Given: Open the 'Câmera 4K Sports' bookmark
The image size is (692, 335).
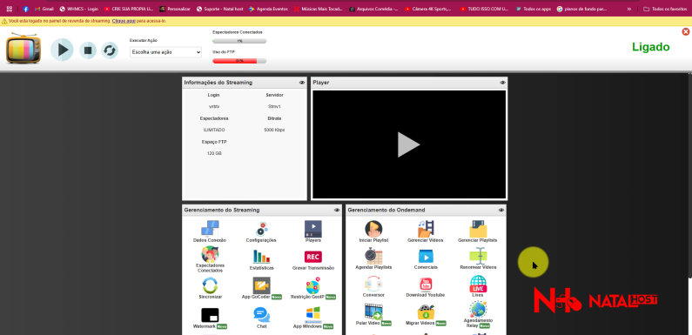Looking at the screenshot, I should click(x=427, y=9).
